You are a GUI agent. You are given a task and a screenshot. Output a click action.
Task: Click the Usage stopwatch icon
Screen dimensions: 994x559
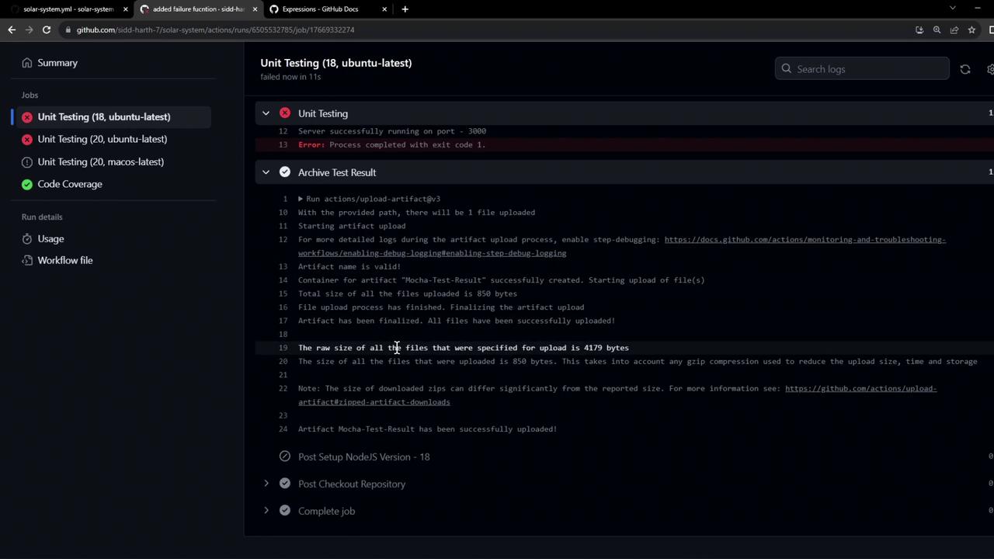pyautogui.click(x=27, y=239)
